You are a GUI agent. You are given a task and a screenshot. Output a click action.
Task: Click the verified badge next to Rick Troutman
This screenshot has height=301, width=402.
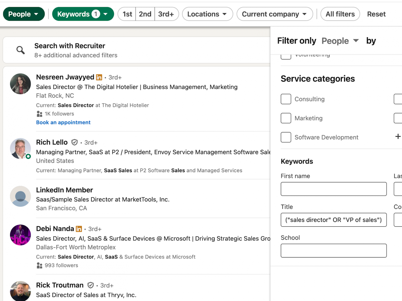tap(90, 285)
